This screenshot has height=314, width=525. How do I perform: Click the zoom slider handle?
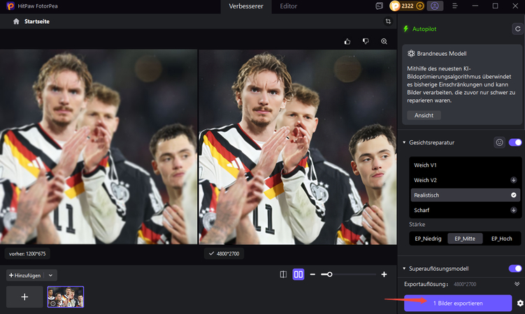[x=329, y=275]
